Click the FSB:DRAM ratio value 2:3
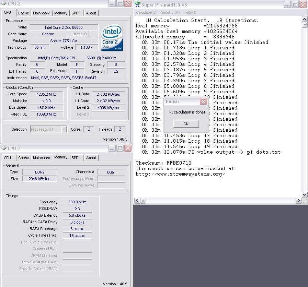 tap(77, 209)
